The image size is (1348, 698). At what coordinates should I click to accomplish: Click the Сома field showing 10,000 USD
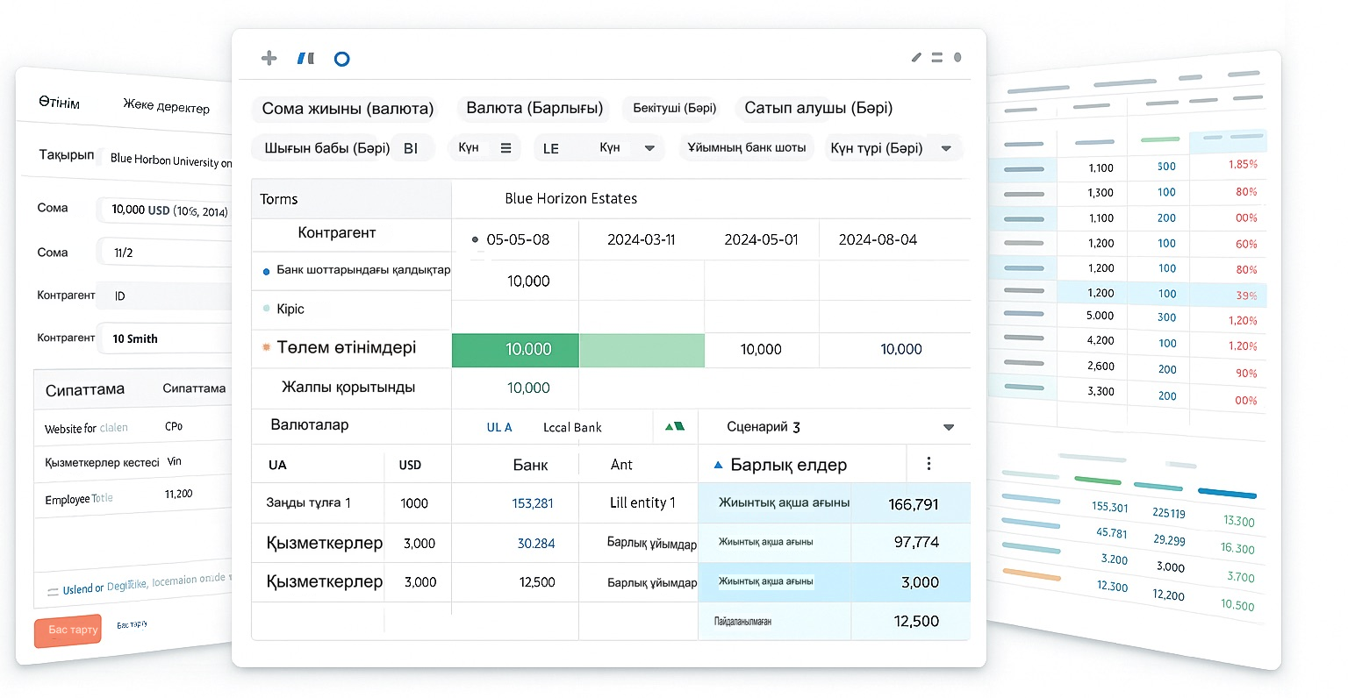(x=164, y=210)
